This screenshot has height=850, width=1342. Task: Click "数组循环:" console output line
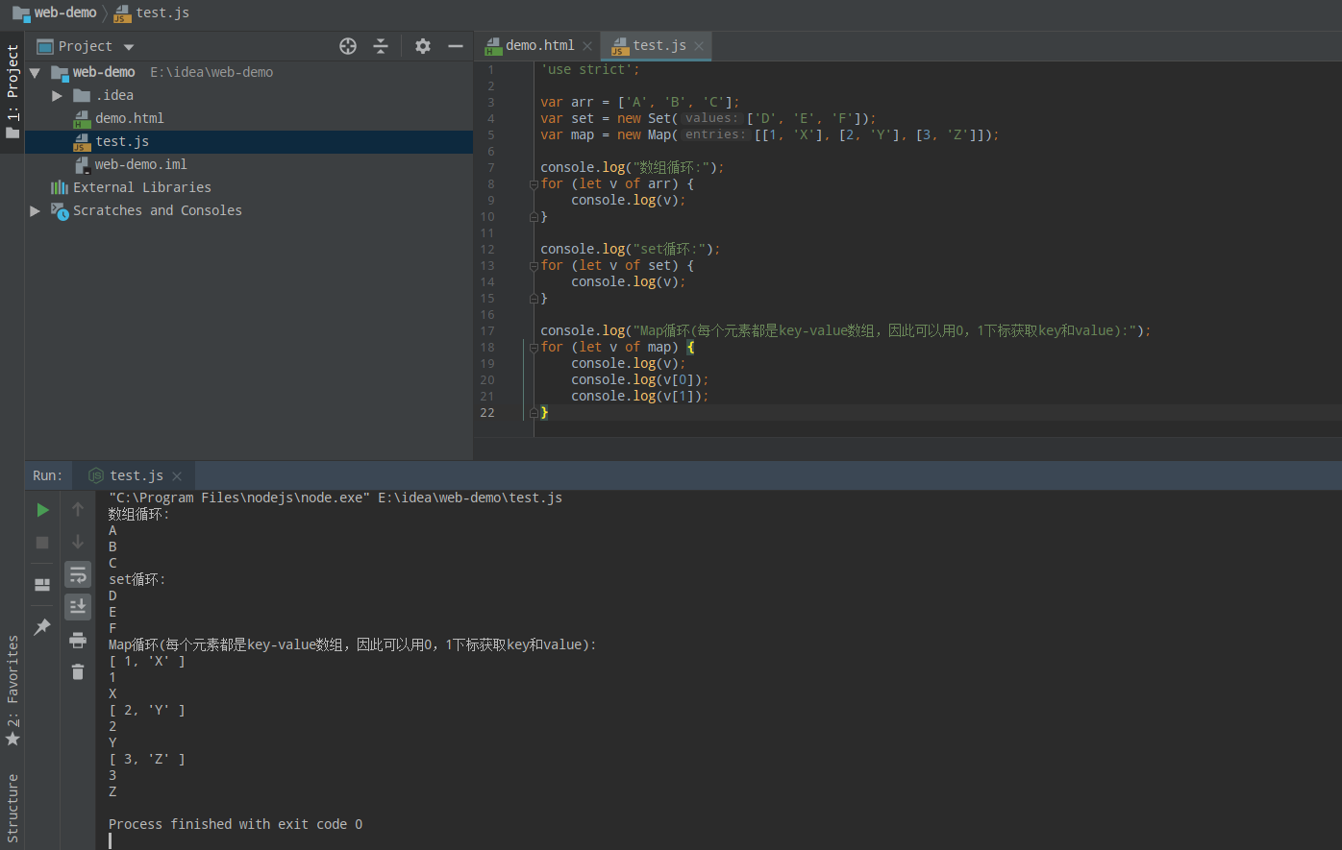click(138, 514)
